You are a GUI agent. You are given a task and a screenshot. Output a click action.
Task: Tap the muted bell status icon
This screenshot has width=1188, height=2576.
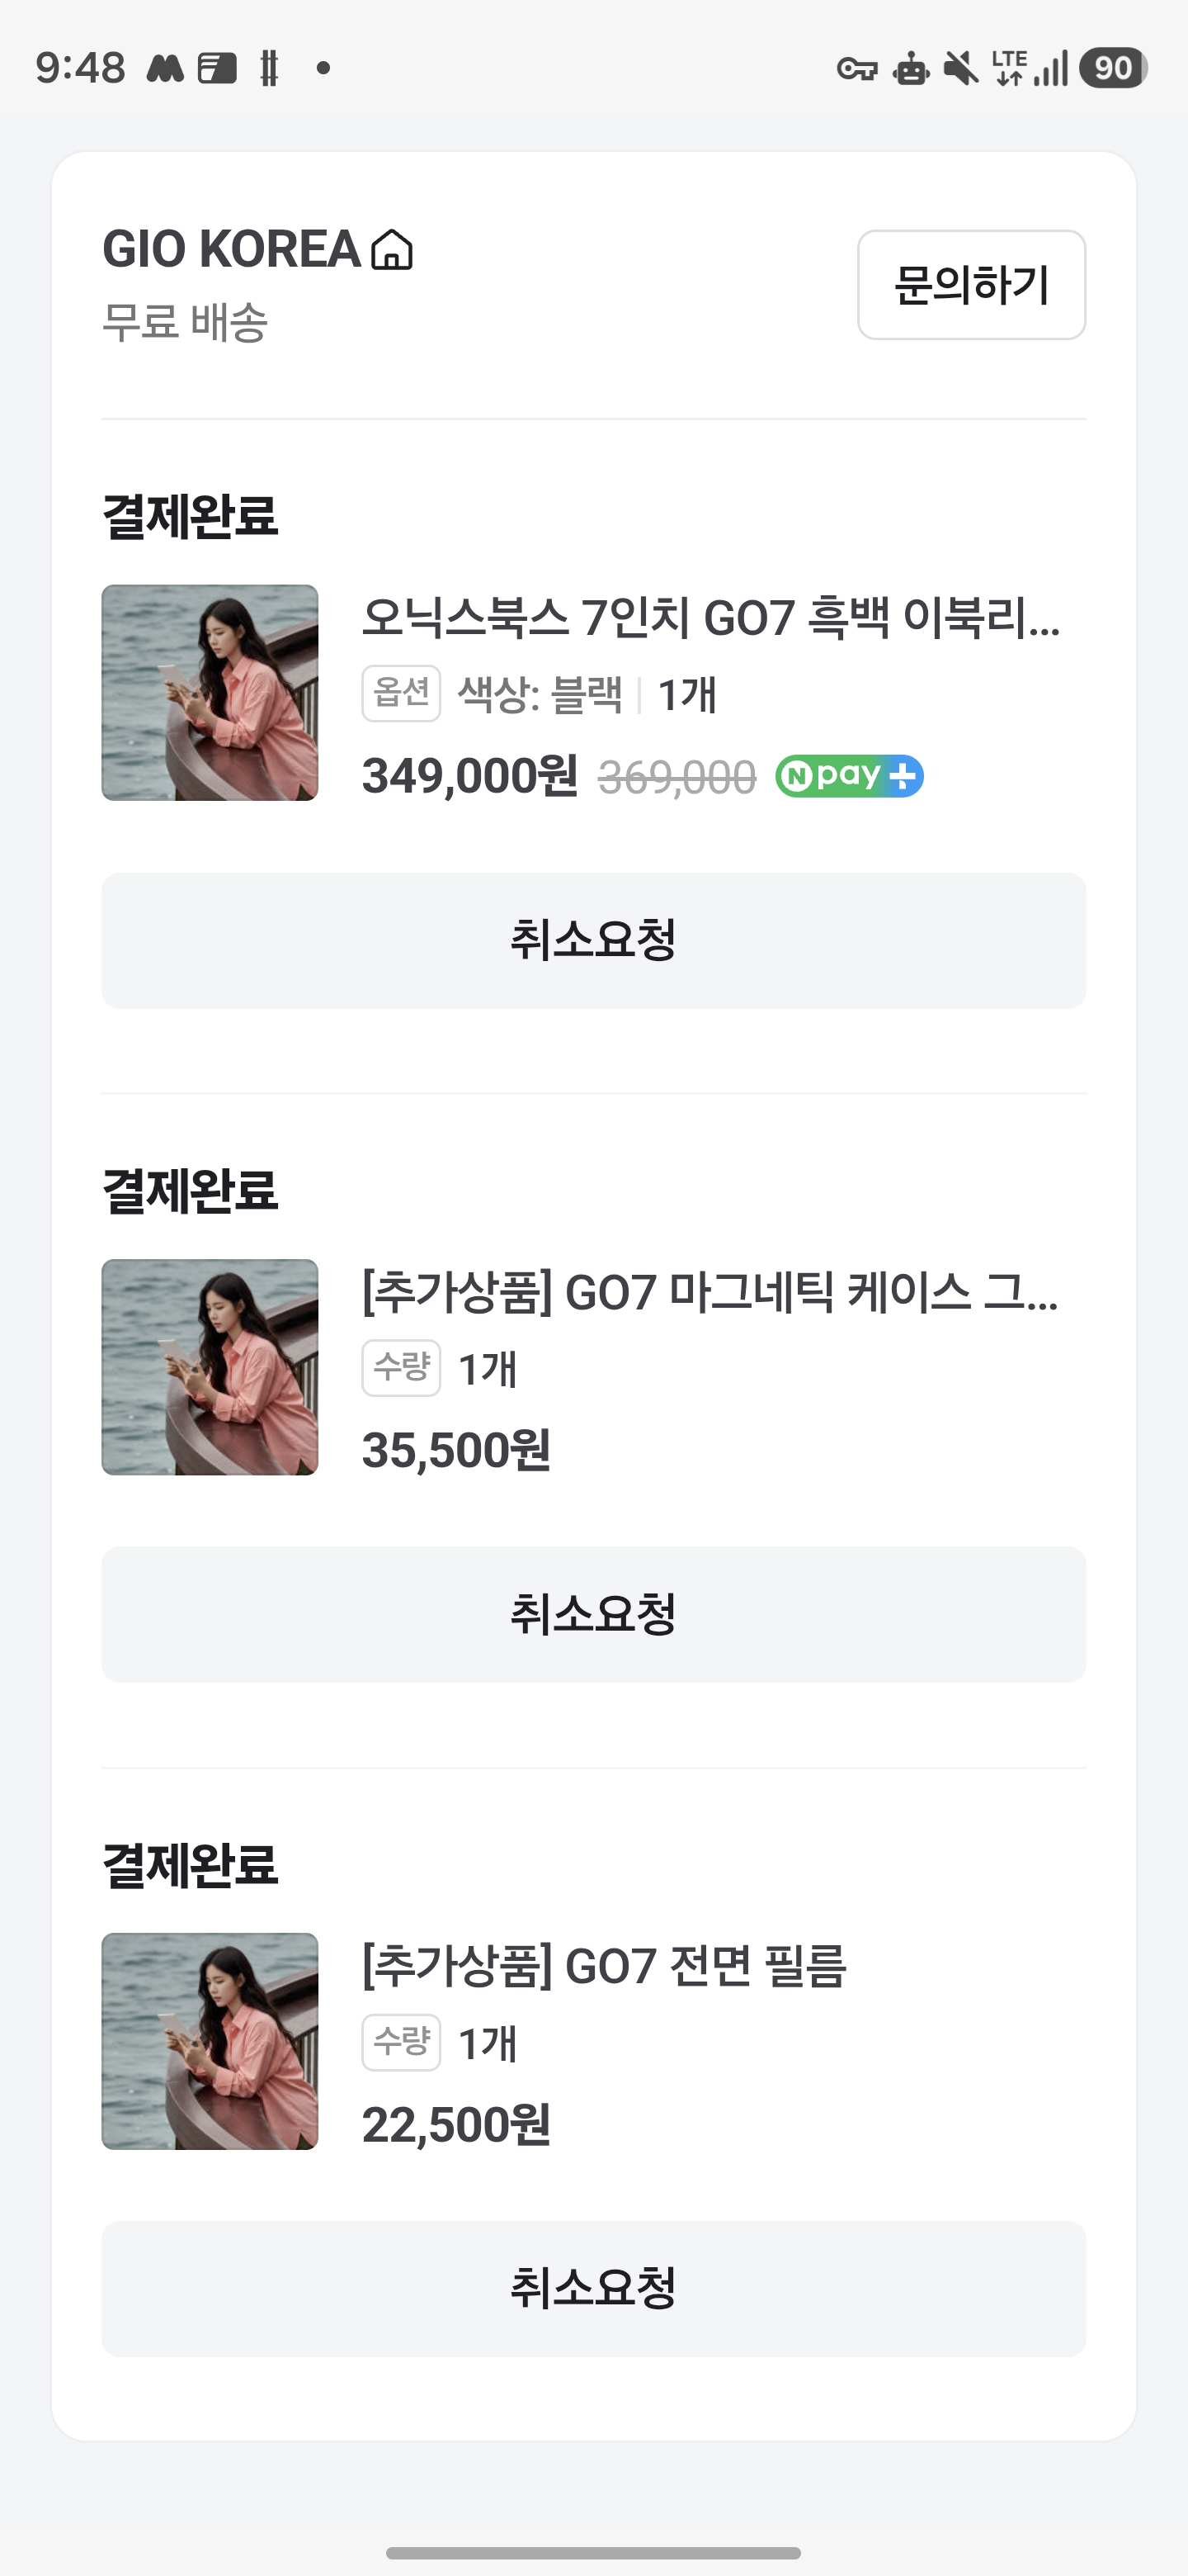[x=961, y=69]
